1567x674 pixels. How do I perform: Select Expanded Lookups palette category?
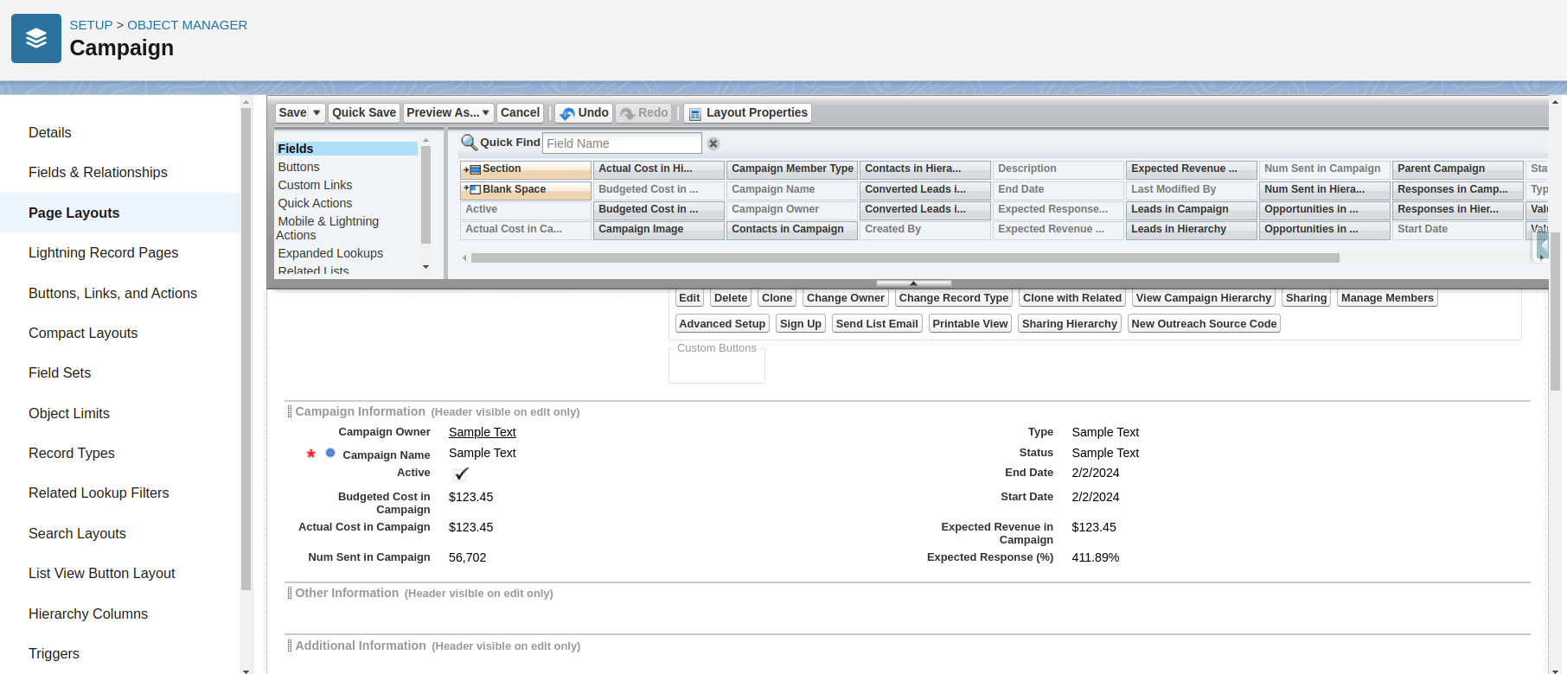330,253
